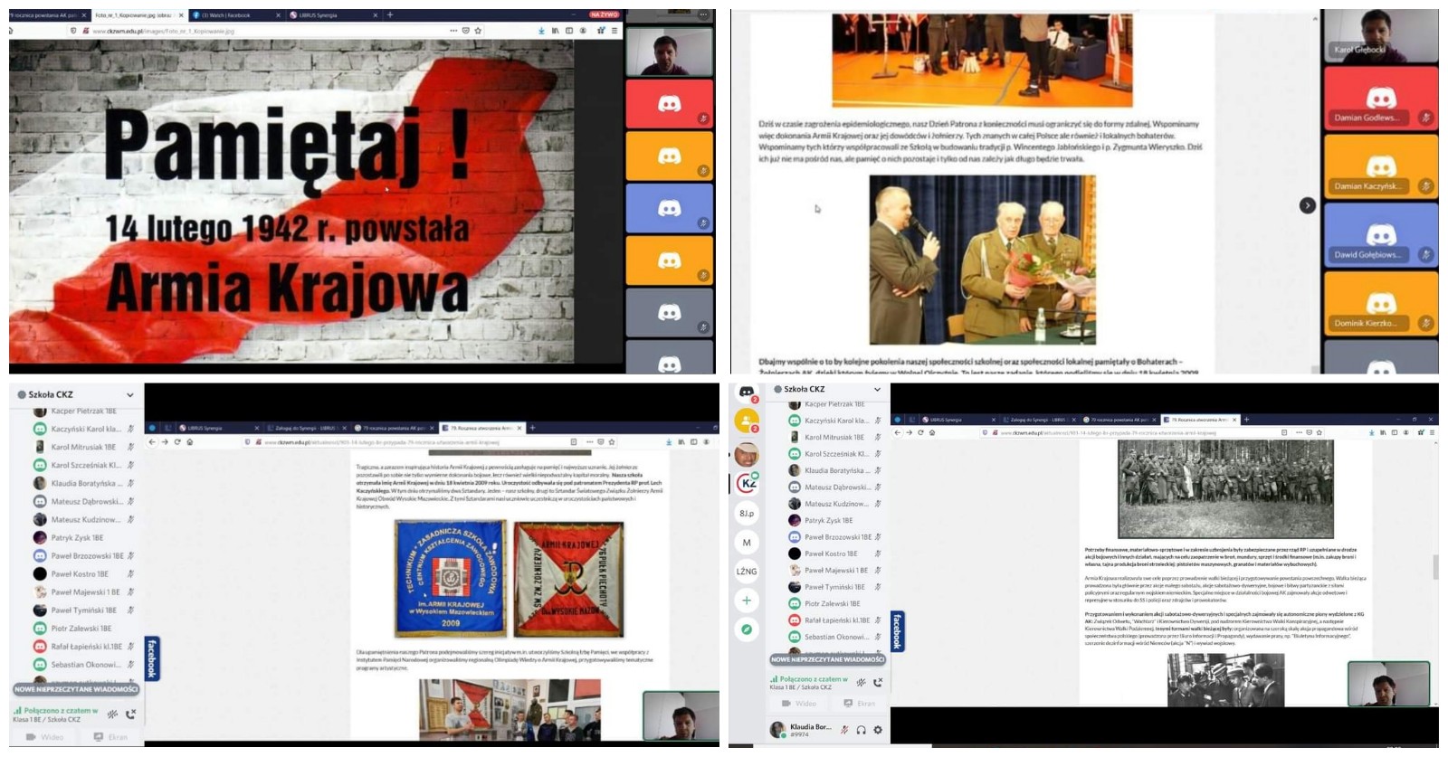Bookmark star in the Foto_nr_1_Kopiowanie.jpg window toolbar
Screen dimensions: 1448x757
478,31
